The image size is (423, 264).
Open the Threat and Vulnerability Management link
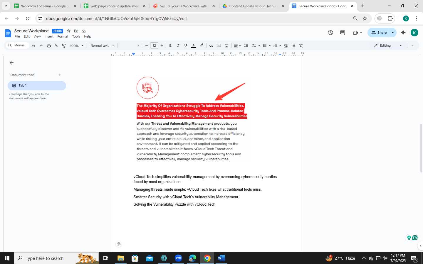point(182,123)
